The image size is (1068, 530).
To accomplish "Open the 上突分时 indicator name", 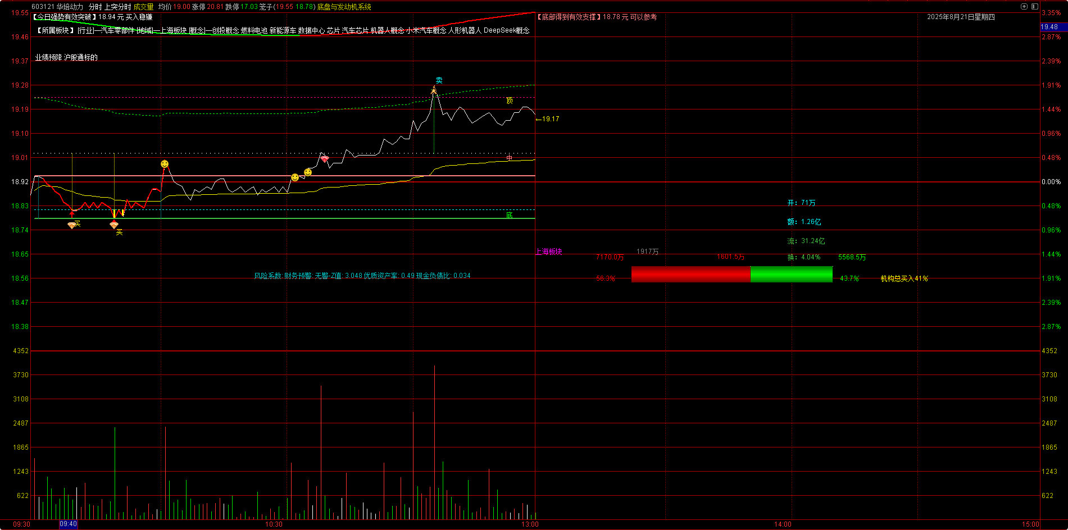I will [x=117, y=7].
